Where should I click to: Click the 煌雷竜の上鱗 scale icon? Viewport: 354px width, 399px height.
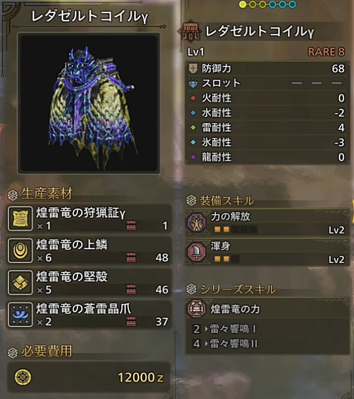pos(20,251)
